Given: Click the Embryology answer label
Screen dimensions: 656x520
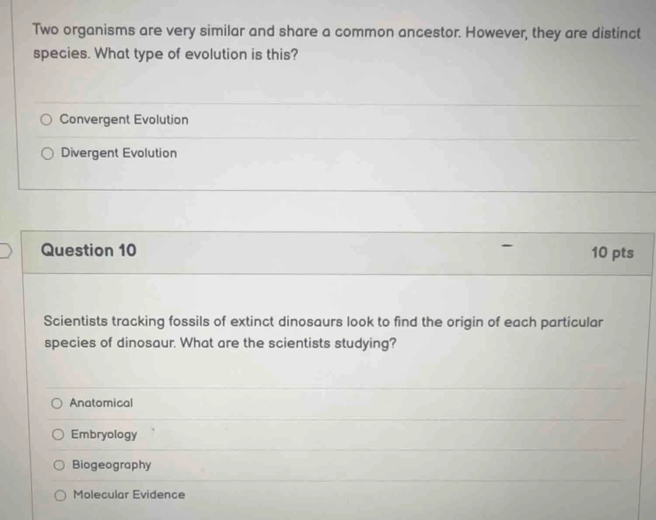Looking at the screenshot, I should 104,434.
